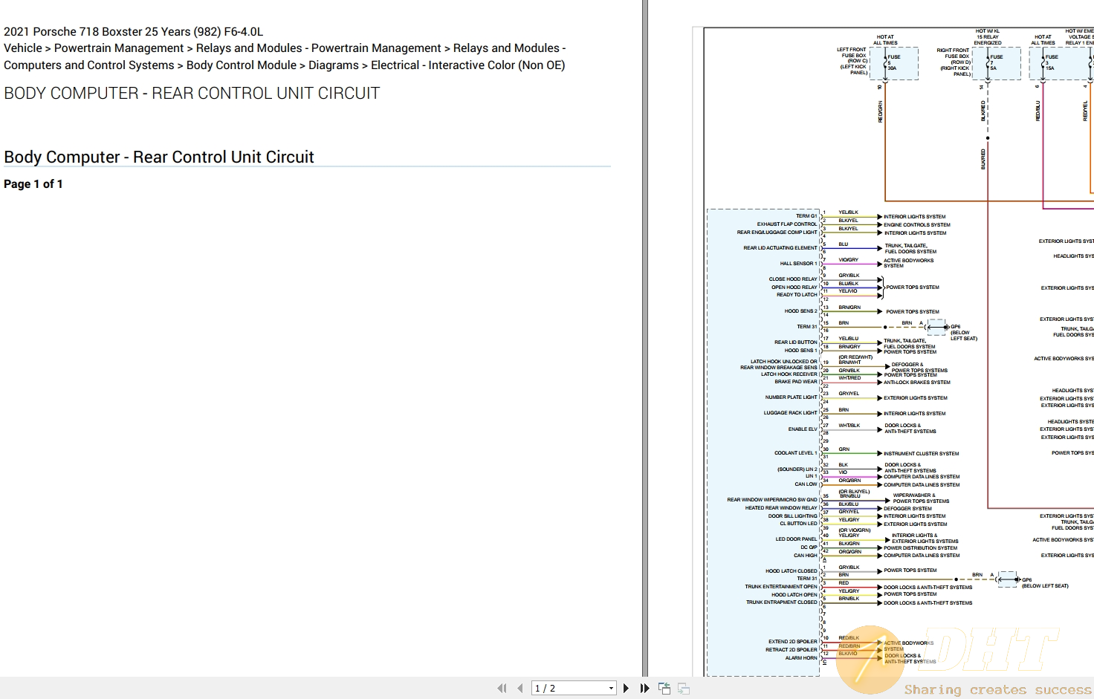Click the 'EXHAUST FLAP CONTROL' pin label
The height and width of the screenshot is (699, 1094).
click(x=787, y=224)
